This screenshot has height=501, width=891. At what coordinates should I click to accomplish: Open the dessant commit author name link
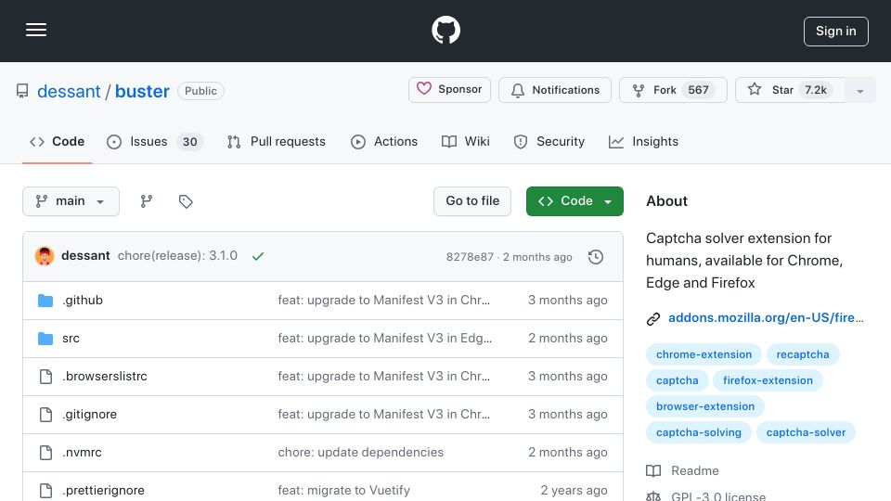(85, 256)
